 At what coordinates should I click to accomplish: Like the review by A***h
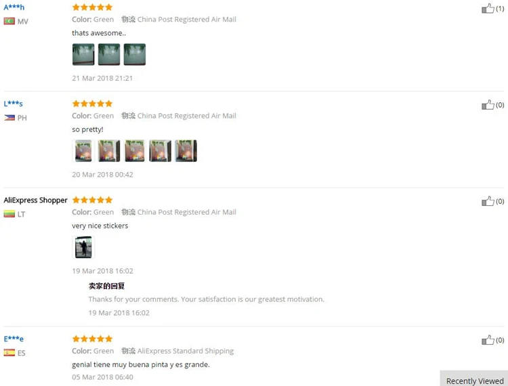pos(488,8)
